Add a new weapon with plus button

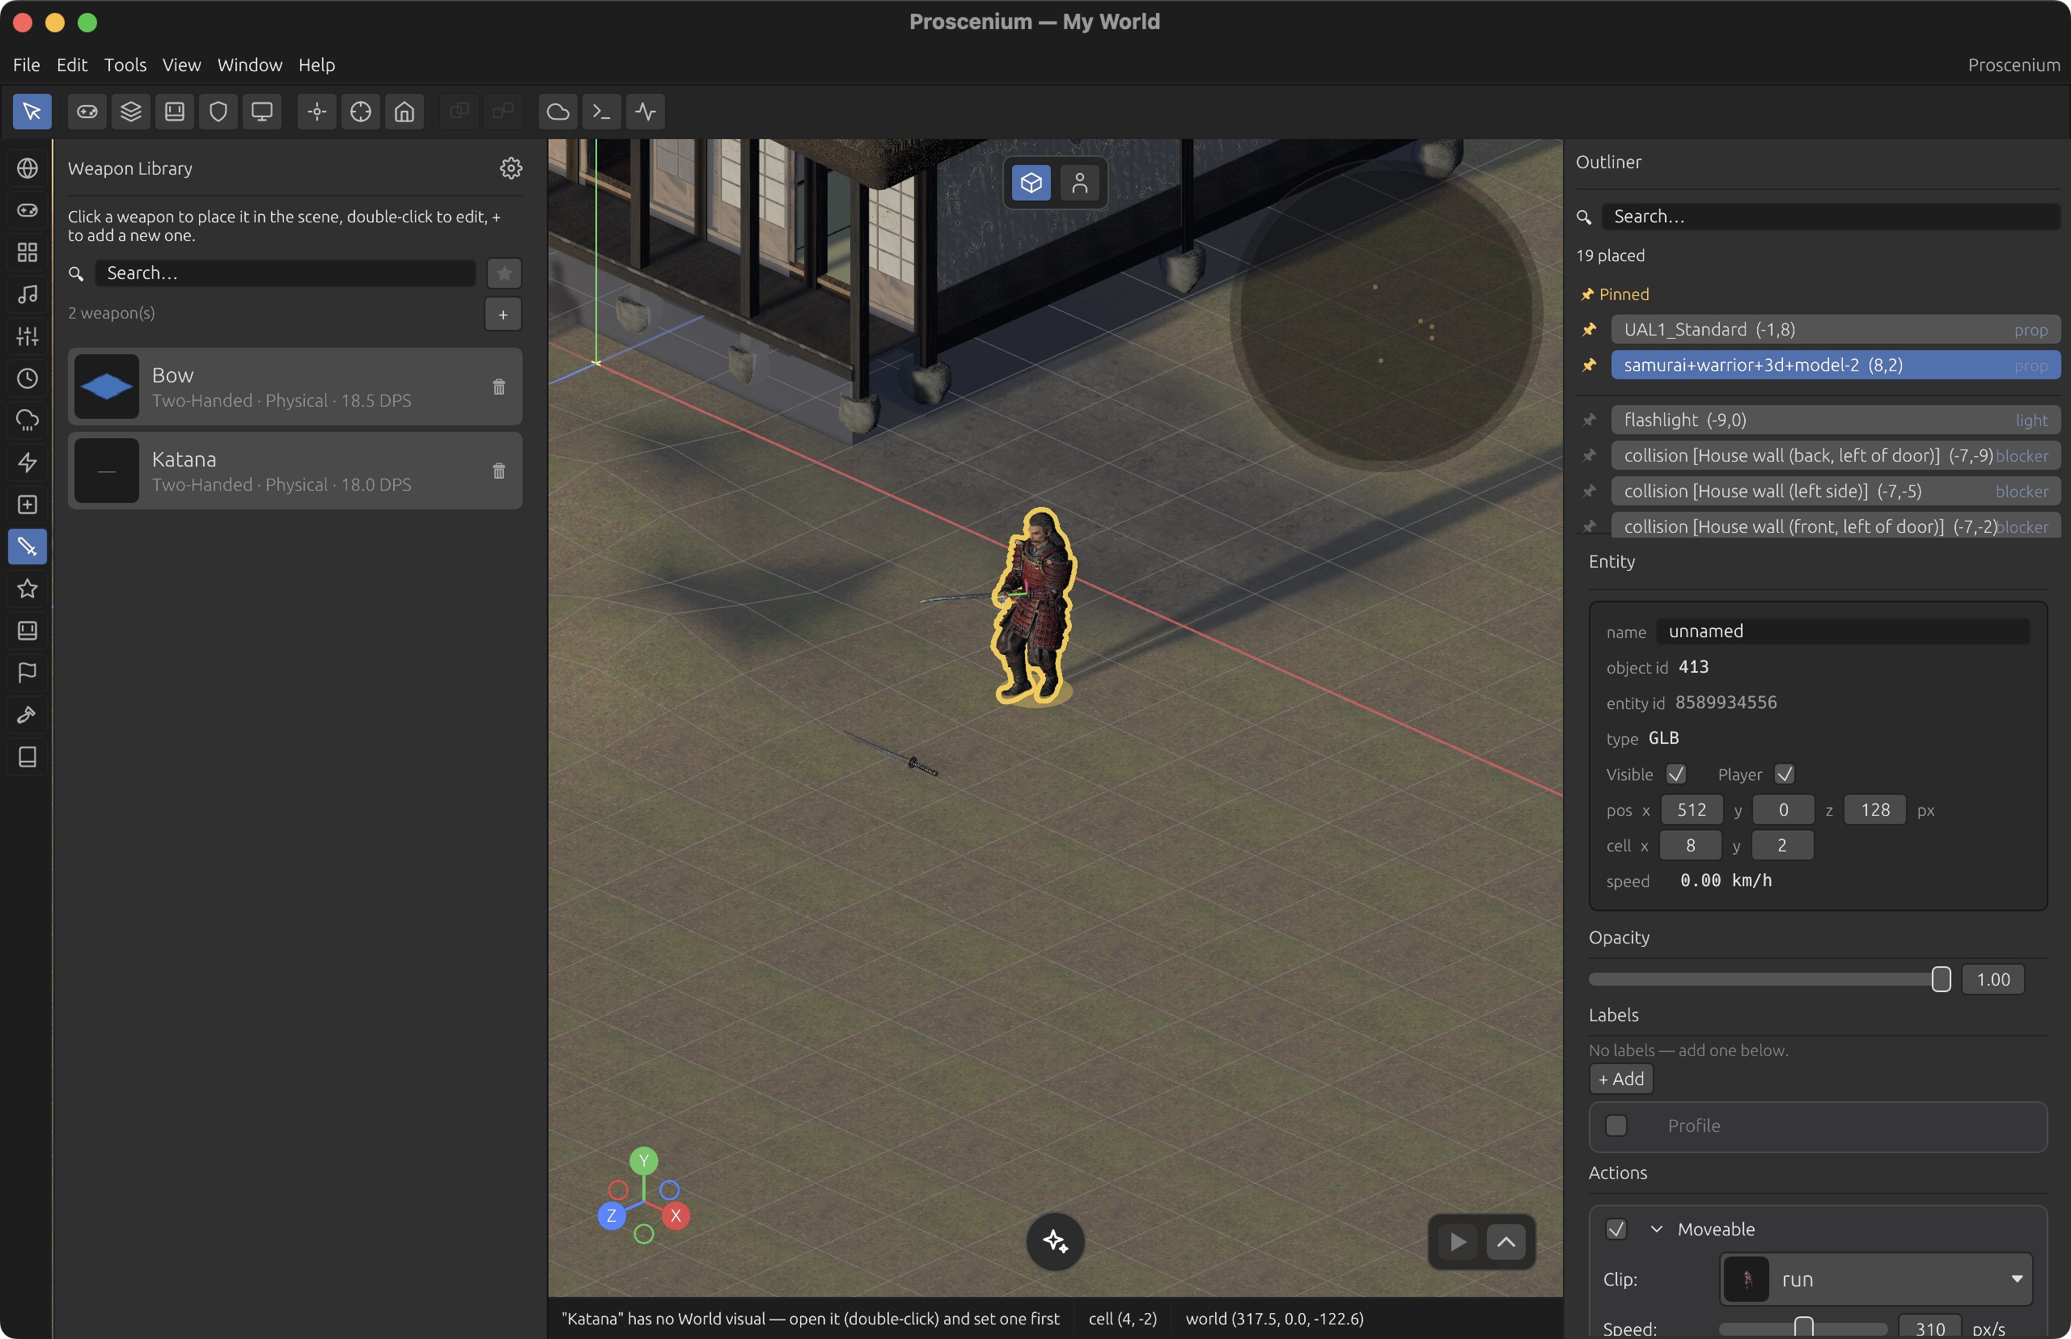502,314
